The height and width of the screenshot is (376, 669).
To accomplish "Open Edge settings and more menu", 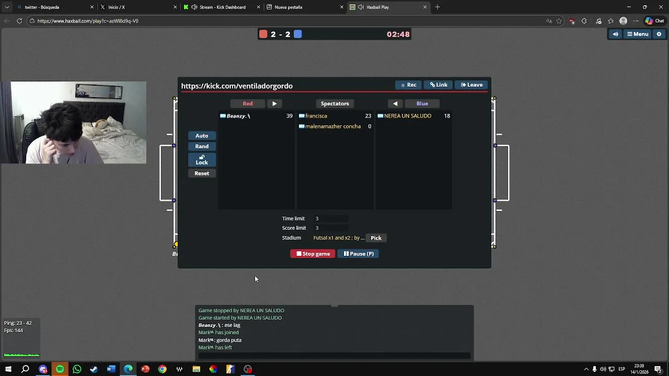I will 636,21.
